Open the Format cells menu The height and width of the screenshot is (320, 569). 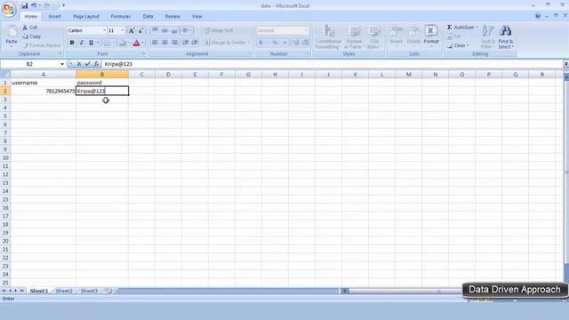(431, 36)
